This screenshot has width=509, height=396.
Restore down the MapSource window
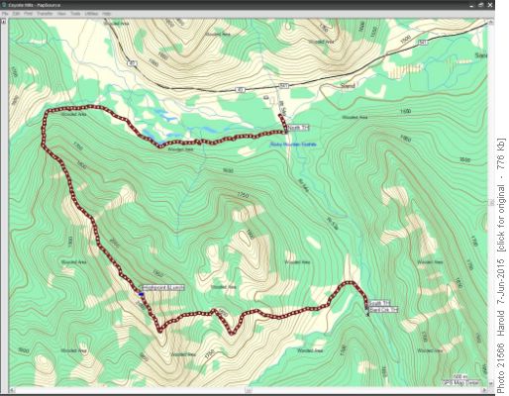coord(481,5)
